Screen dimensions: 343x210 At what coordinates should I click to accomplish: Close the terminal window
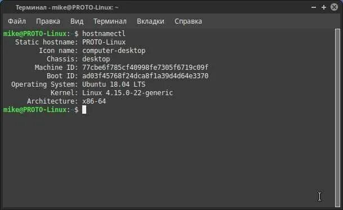pyautogui.click(x=334, y=7)
